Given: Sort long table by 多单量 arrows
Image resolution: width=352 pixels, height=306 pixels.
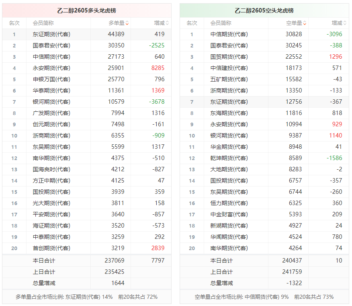Looking at the screenshot, I should tap(127, 23).
